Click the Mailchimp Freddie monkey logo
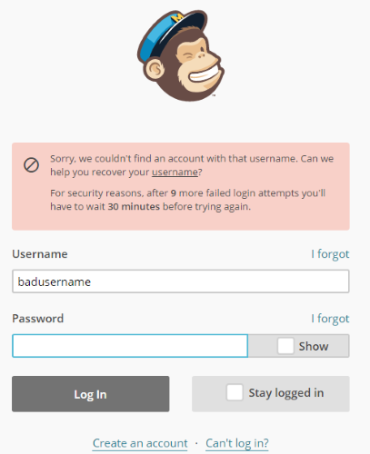Viewport: 370px width, 454px height. pyautogui.click(x=181, y=55)
